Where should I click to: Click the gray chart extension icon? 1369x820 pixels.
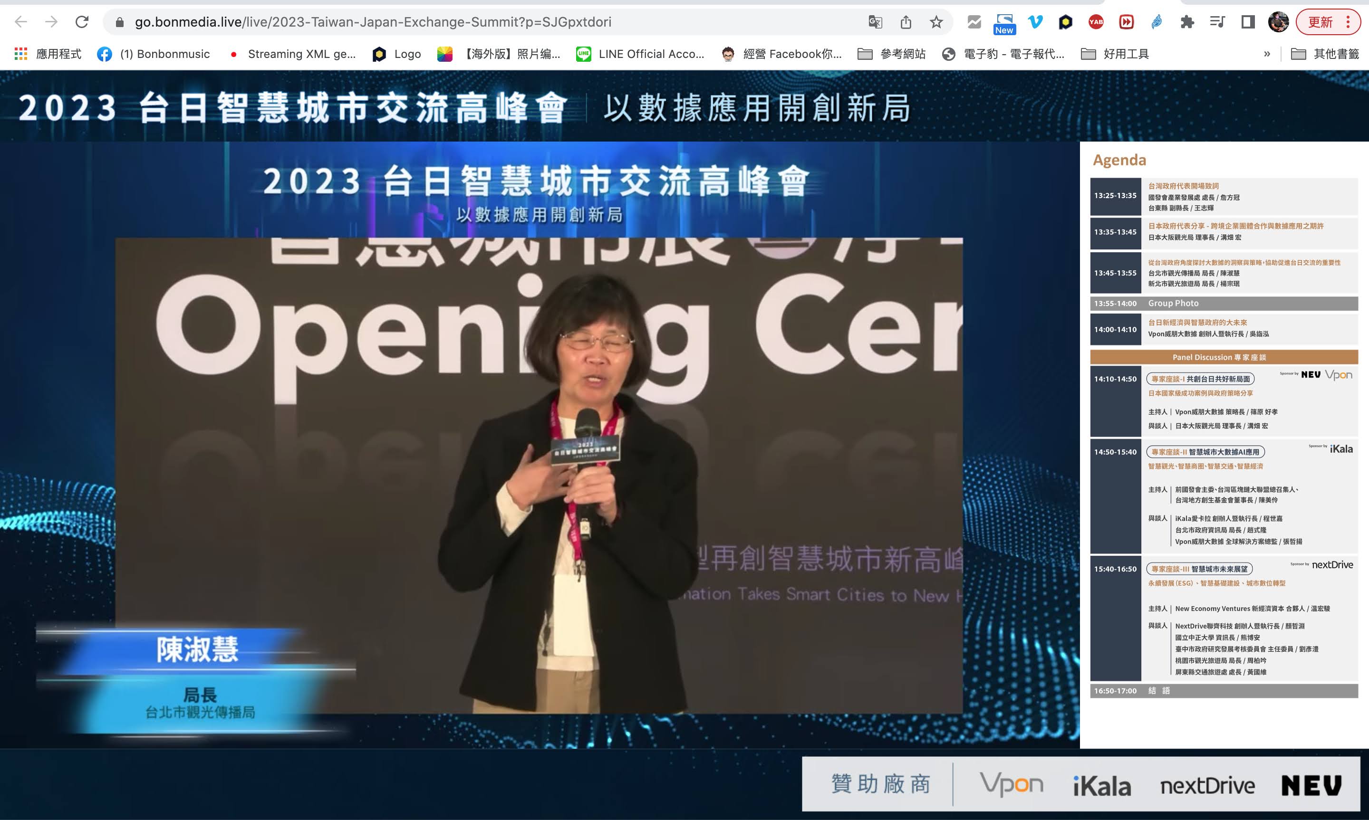point(974,22)
